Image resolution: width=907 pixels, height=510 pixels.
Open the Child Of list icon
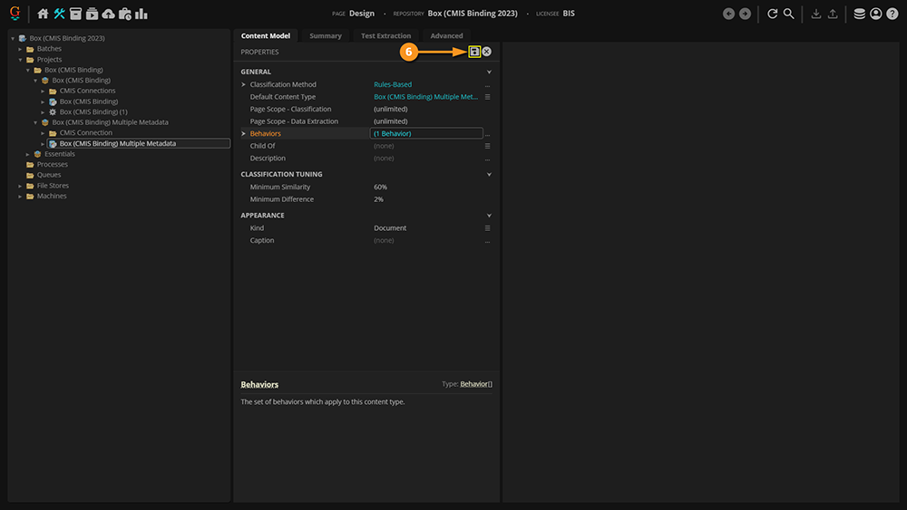(488, 146)
